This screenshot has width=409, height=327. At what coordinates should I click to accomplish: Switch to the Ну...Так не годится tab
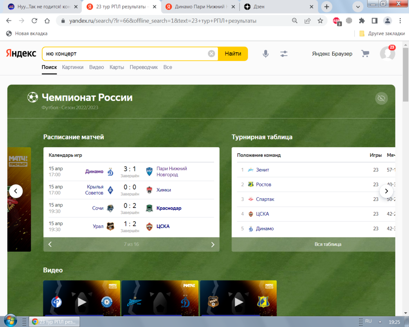tap(44, 7)
